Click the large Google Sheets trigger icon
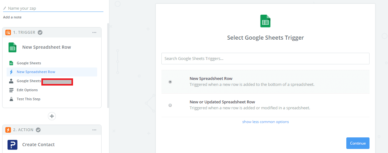Screen dimensions: 388x153 13,47
